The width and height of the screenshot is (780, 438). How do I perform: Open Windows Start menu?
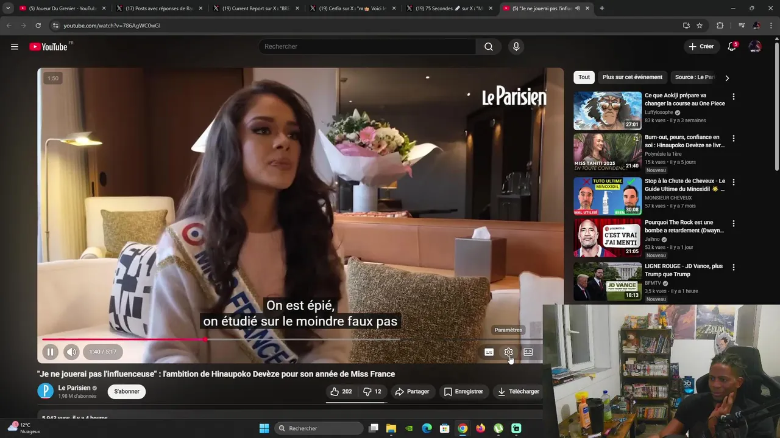pos(264,428)
